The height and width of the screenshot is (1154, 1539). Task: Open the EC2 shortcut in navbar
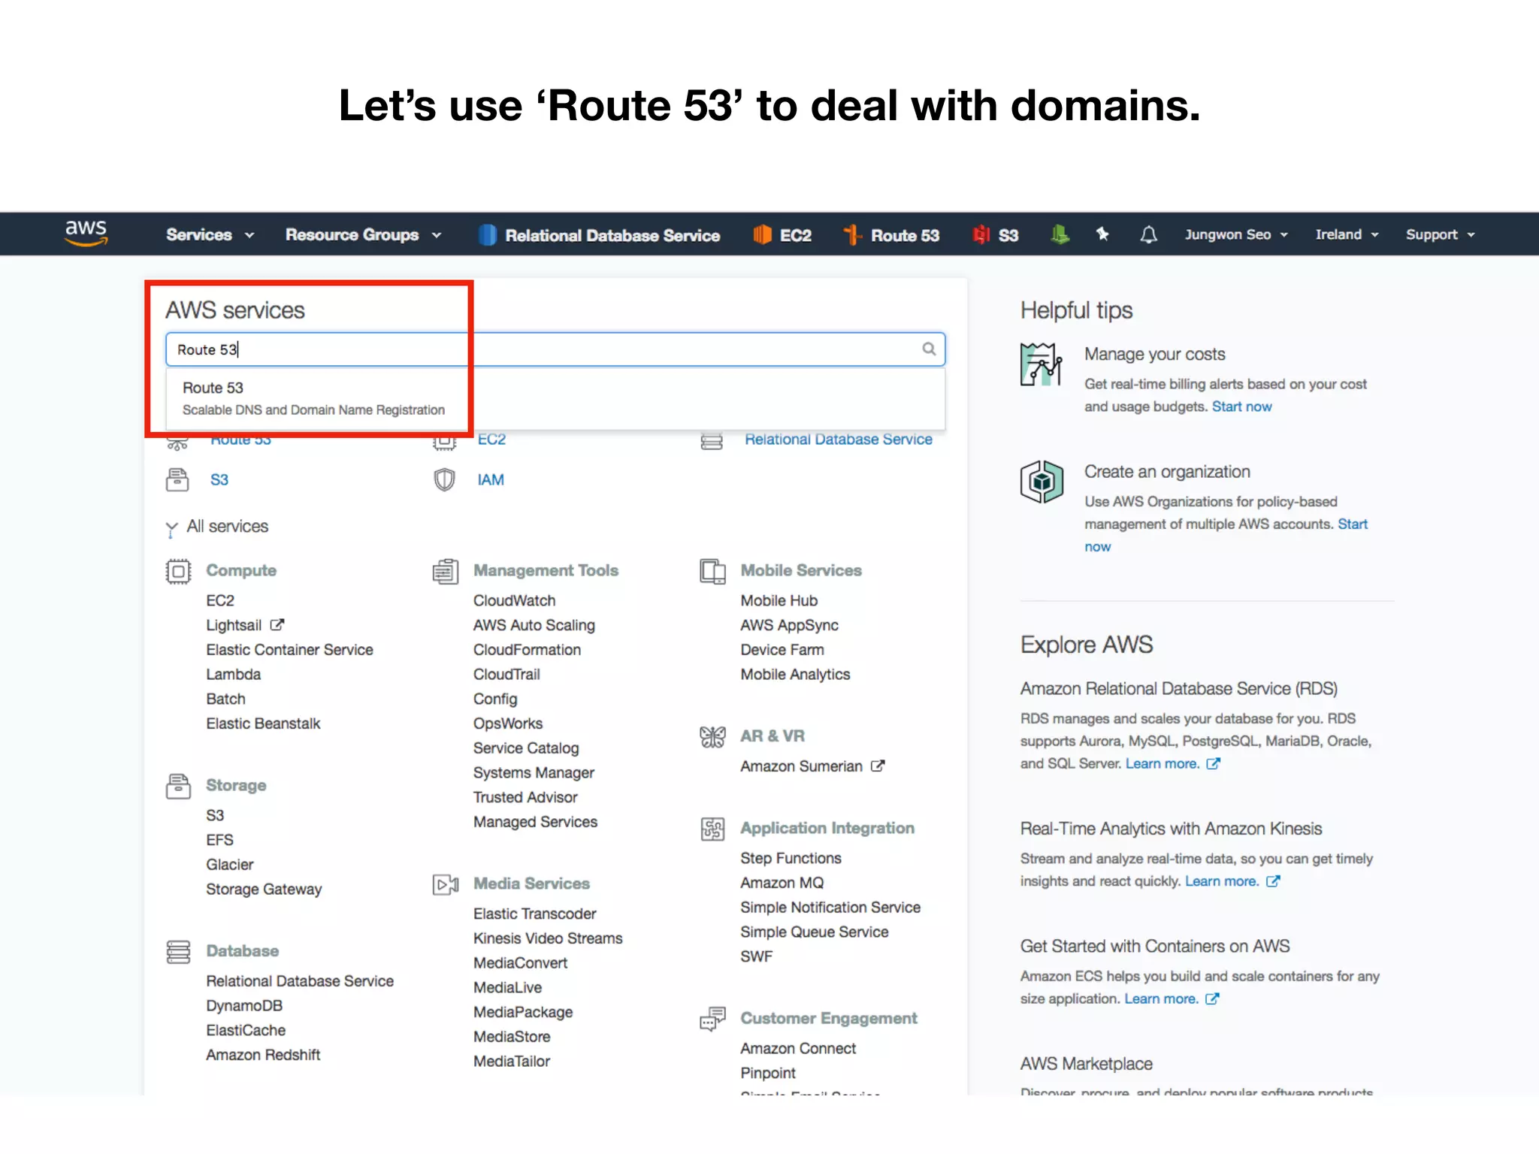pyautogui.click(x=782, y=235)
